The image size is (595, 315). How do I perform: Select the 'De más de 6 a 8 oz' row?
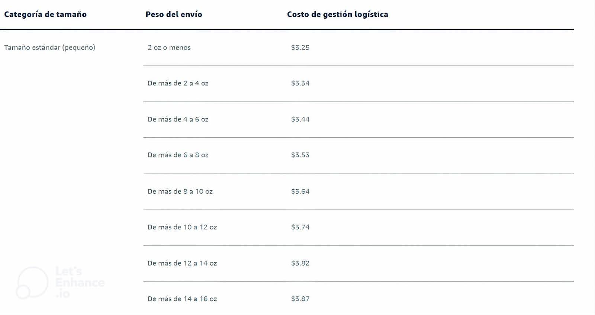click(x=178, y=155)
